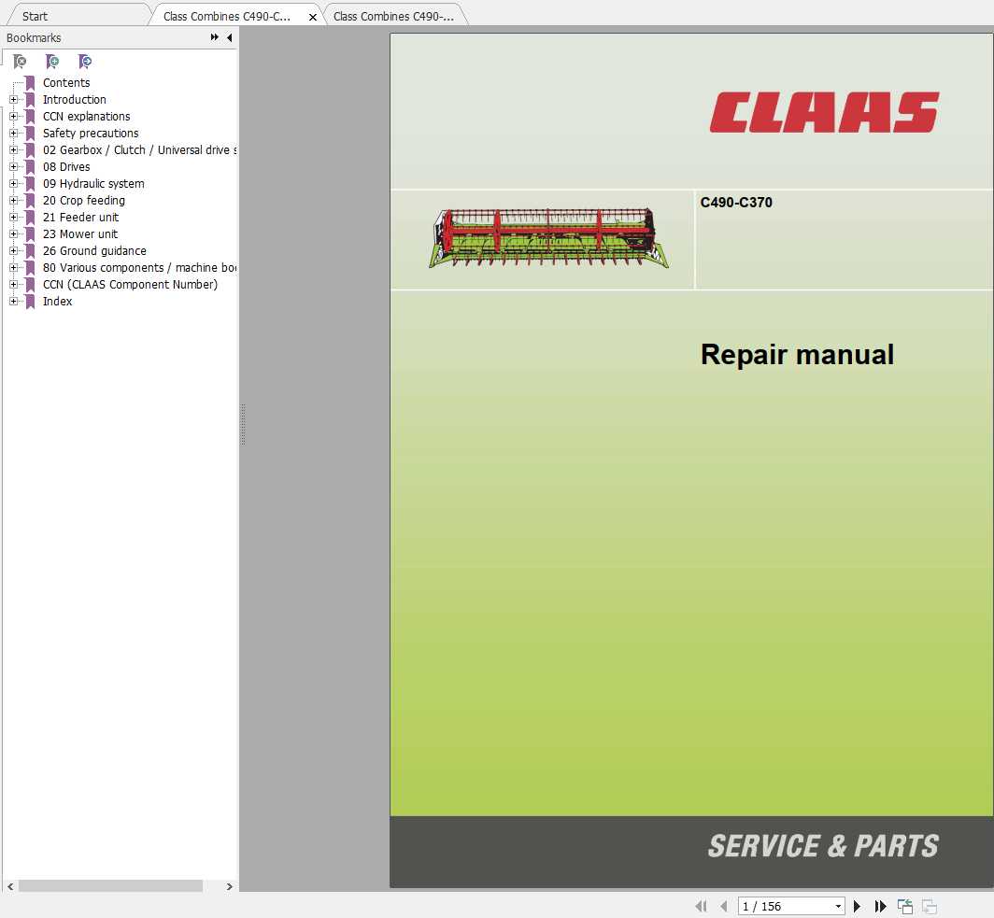Click the bookmark icon beside Index
994x918 pixels.
[30, 302]
